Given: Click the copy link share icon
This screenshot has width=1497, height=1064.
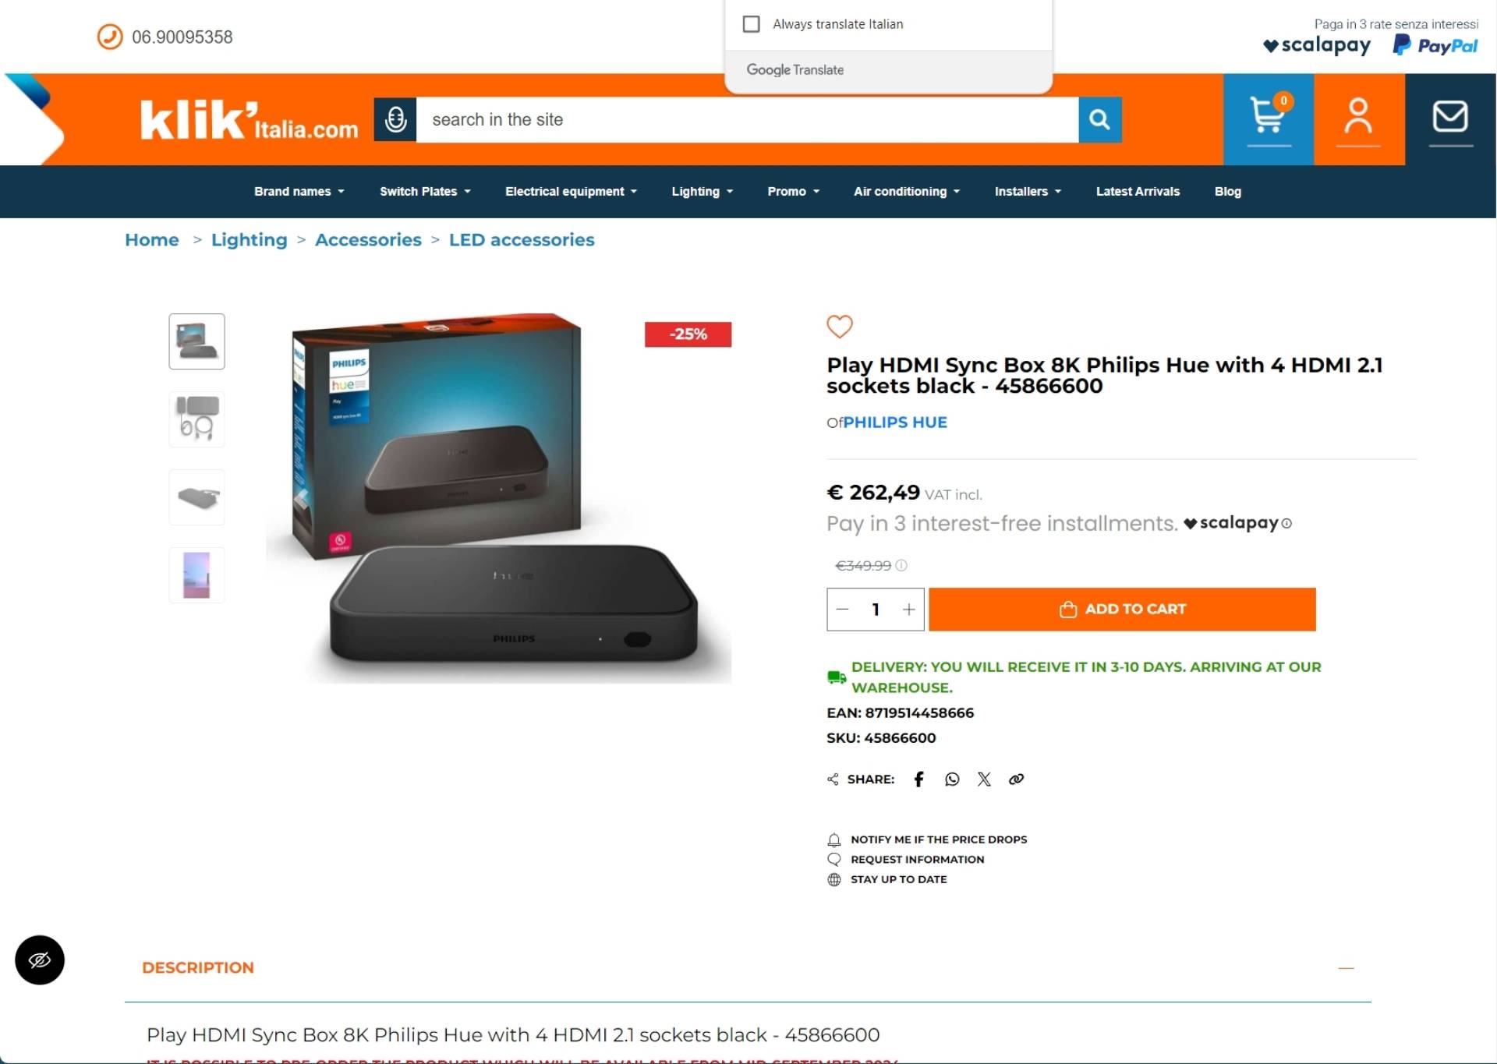Looking at the screenshot, I should click(x=1014, y=779).
